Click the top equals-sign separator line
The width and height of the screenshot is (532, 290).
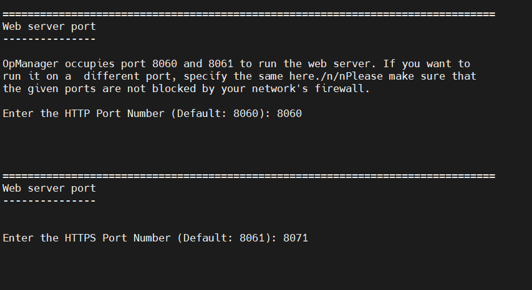pos(249,14)
